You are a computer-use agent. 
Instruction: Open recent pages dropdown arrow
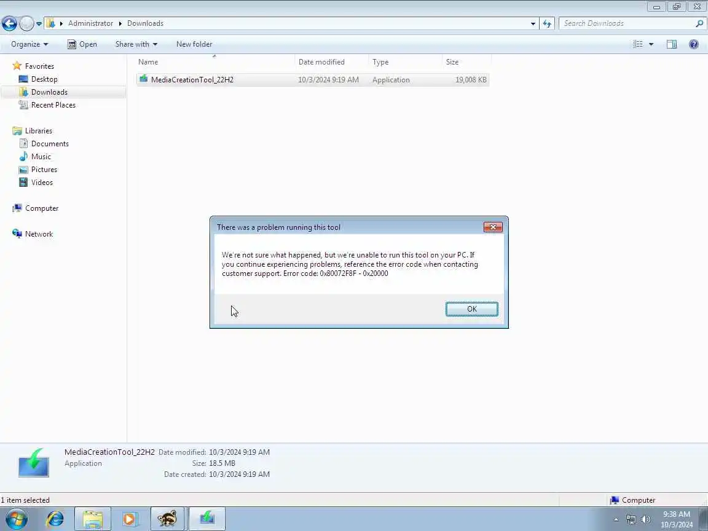point(39,23)
